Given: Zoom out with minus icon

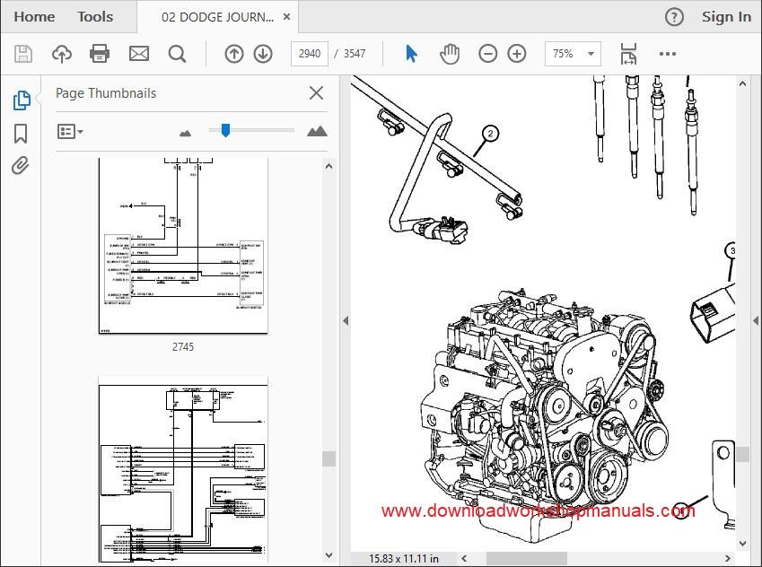Looking at the screenshot, I should tap(488, 54).
